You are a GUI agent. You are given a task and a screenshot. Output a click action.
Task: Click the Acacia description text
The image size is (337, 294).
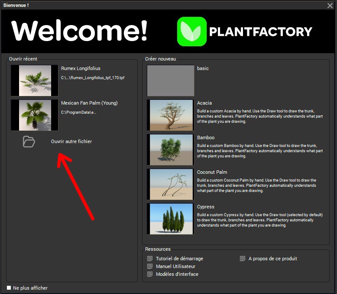[x=260, y=116]
